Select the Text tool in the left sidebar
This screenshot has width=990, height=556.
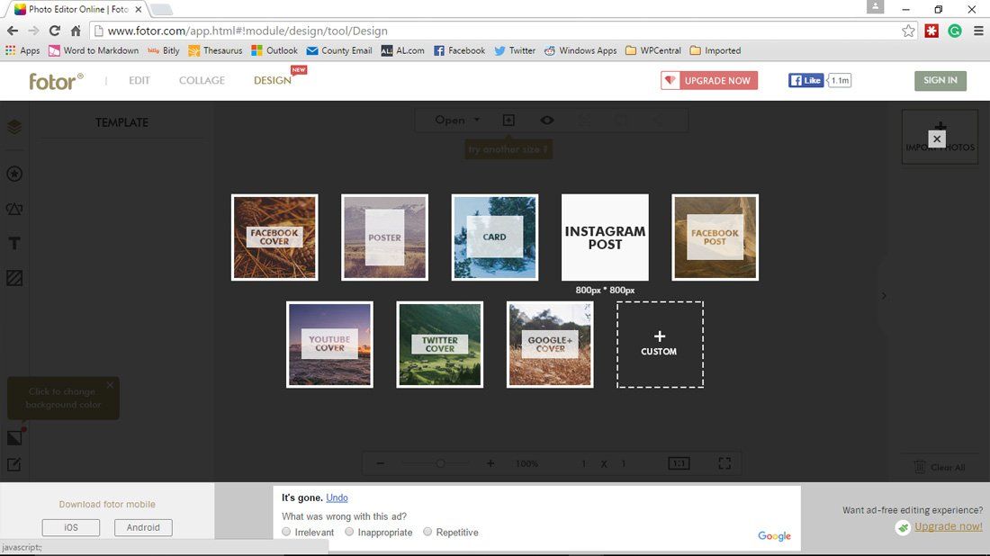click(13, 242)
